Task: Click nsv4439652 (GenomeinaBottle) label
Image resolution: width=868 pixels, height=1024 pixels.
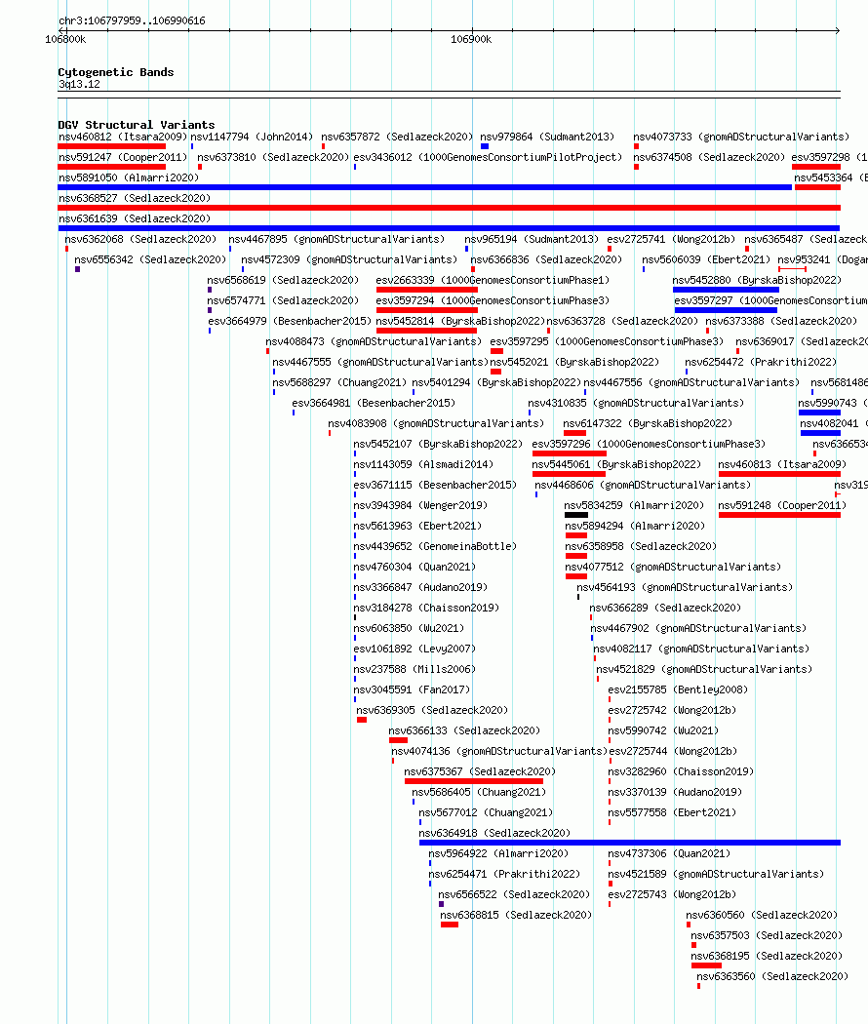Action: [x=435, y=546]
